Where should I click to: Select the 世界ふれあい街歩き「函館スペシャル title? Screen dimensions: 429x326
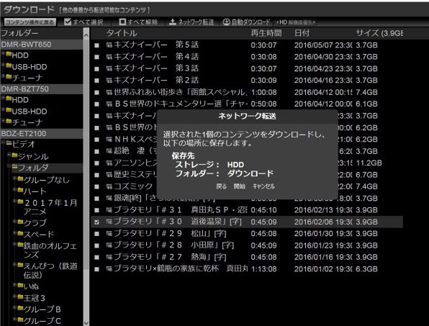(181, 92)
